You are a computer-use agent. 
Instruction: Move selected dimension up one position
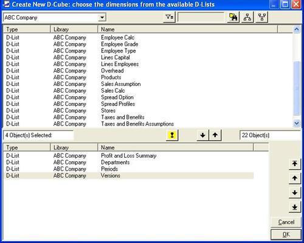click(x=295, y=178)
